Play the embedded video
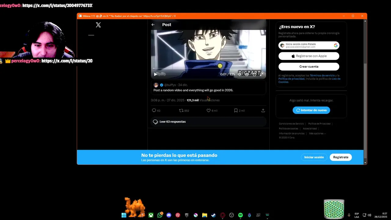 pos(155,74)
